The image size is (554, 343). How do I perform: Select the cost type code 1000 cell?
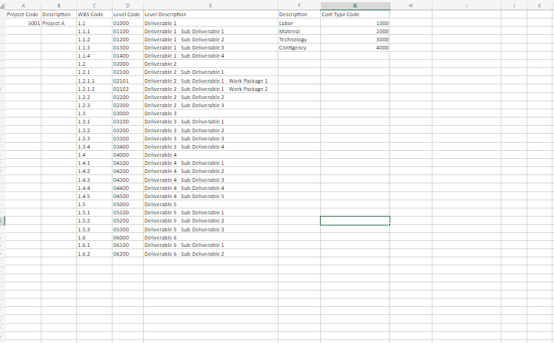pos(355,23)
